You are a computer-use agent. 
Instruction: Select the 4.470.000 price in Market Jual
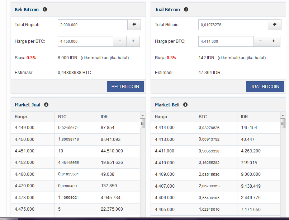[x=24, y=185]
